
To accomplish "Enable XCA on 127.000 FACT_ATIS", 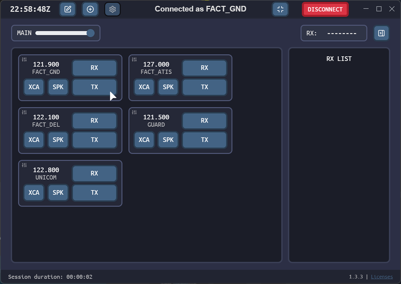I will (x=144, y=87).
